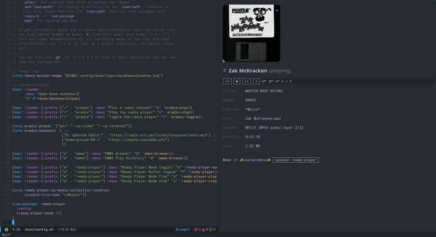The height and width of the screenshot is (237, 436).
Task: Click the "Ready Player Mode Stop" description string
Action: click(x=144, y=181)
